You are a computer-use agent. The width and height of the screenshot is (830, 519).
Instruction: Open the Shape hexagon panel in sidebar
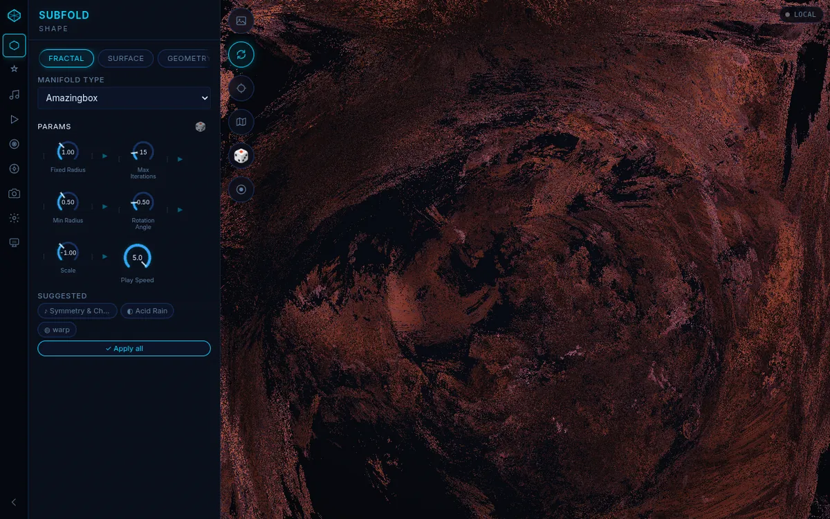14,45
